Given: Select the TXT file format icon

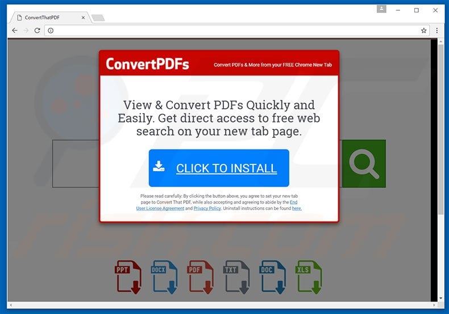Looking at the screenshot, I should pos(236,277).
